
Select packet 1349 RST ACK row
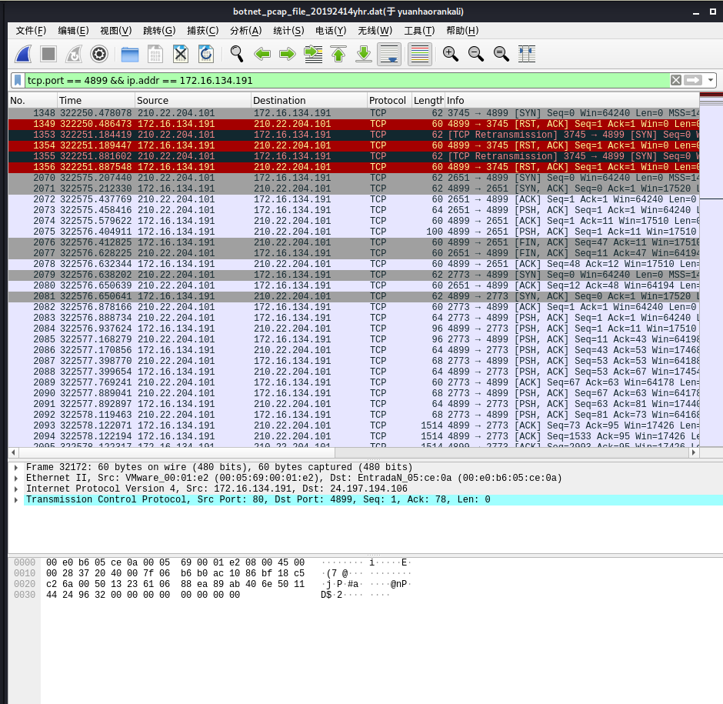point(354,124)
